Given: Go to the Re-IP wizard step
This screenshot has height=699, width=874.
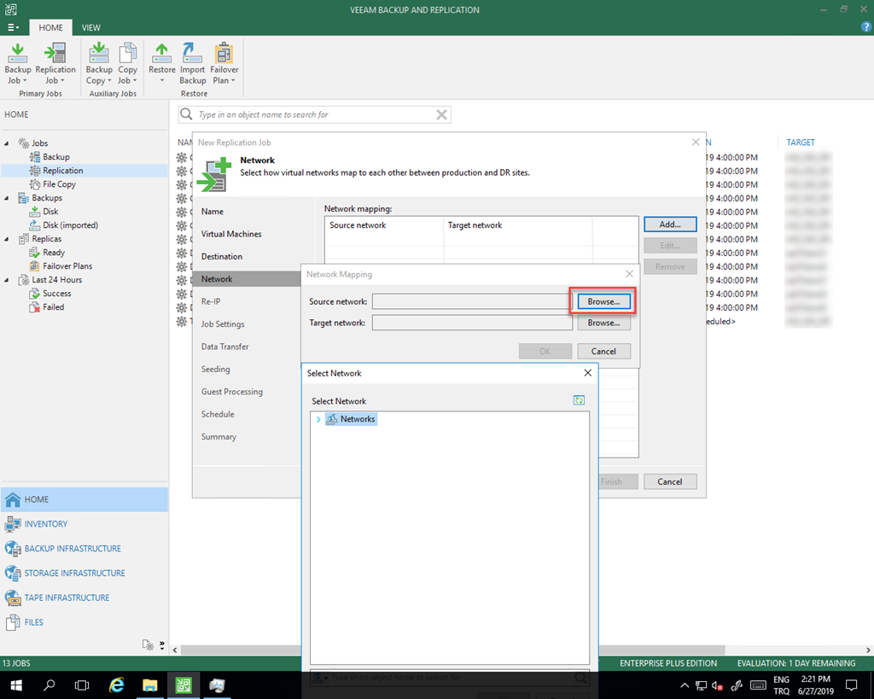Looking at the screenshot, I should coord(211,301).
